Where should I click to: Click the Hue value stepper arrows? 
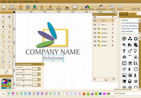pos(39,85)
